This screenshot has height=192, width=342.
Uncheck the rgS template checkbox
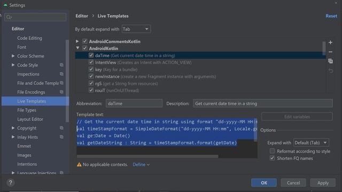click(x=91, y=83)
